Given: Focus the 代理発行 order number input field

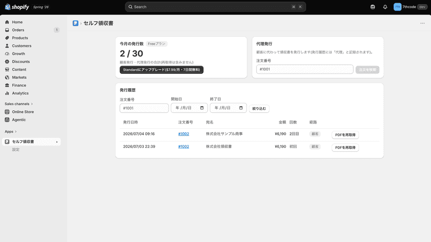Looking at the screenshot, I should click(x=305, y=69).
